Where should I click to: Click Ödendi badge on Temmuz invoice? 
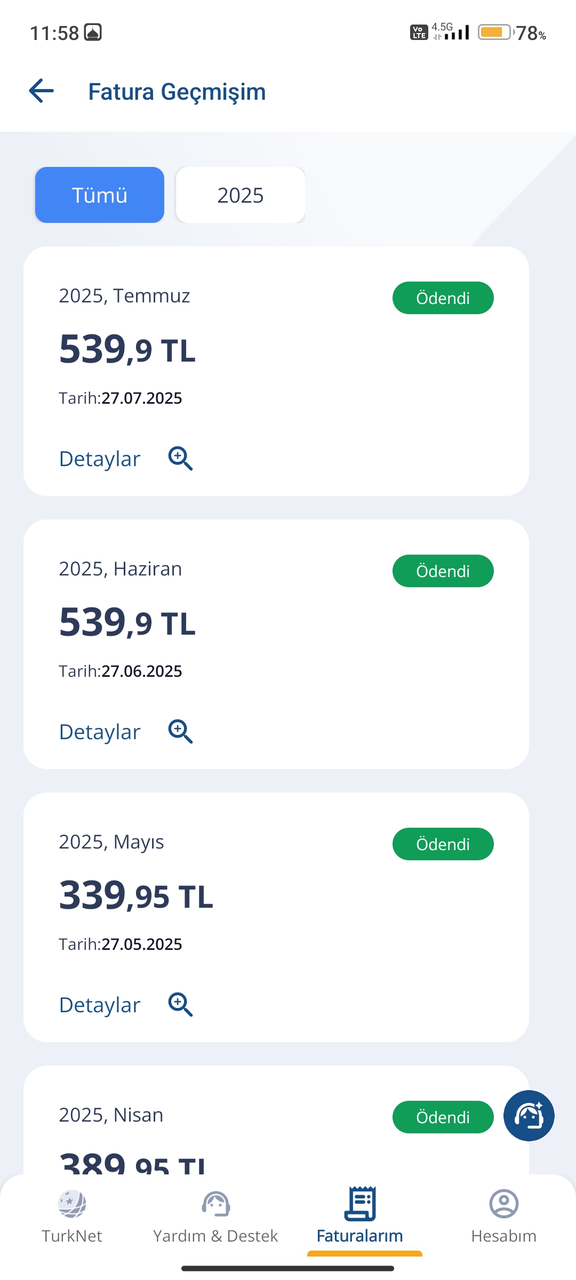[x=443, y=298]
